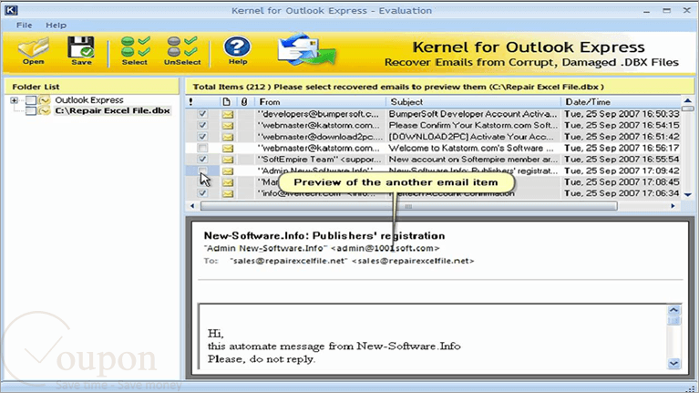
Task: Sort by priority exclamation column header
Action: 190,102
